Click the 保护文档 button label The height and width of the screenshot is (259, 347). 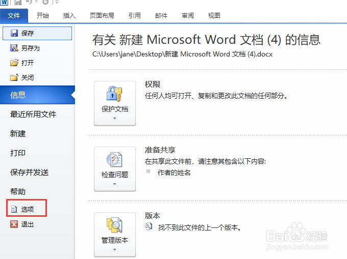tap(115, 109)
